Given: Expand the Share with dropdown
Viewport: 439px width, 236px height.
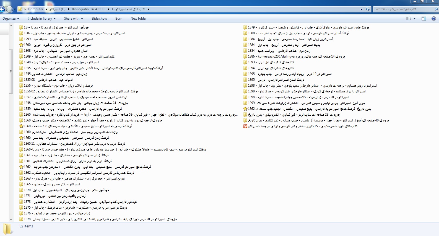Looking at the screenshot, I should point(74,19).
